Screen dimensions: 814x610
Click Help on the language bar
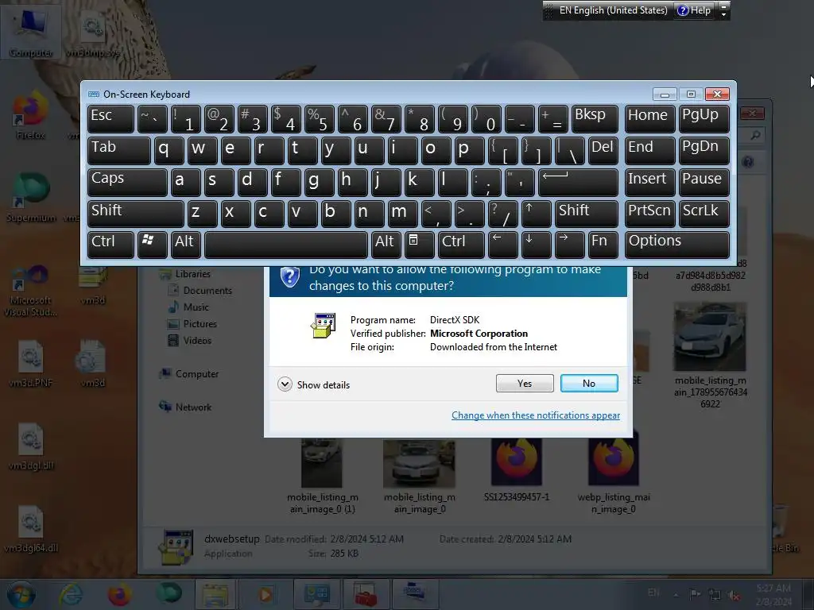pyautogui.click(x=694, y=10)
